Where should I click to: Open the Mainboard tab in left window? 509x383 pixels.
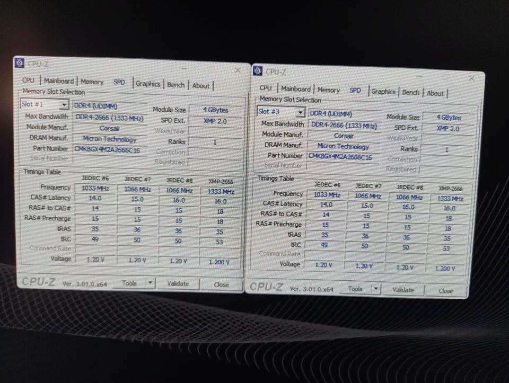(59, 81)
